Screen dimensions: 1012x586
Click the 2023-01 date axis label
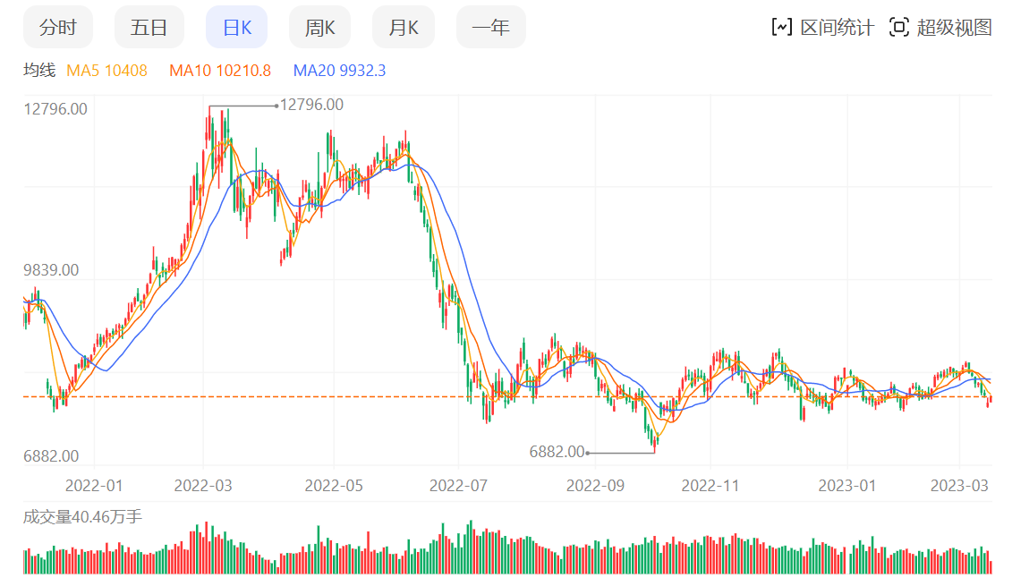click(x=847, y=485)
